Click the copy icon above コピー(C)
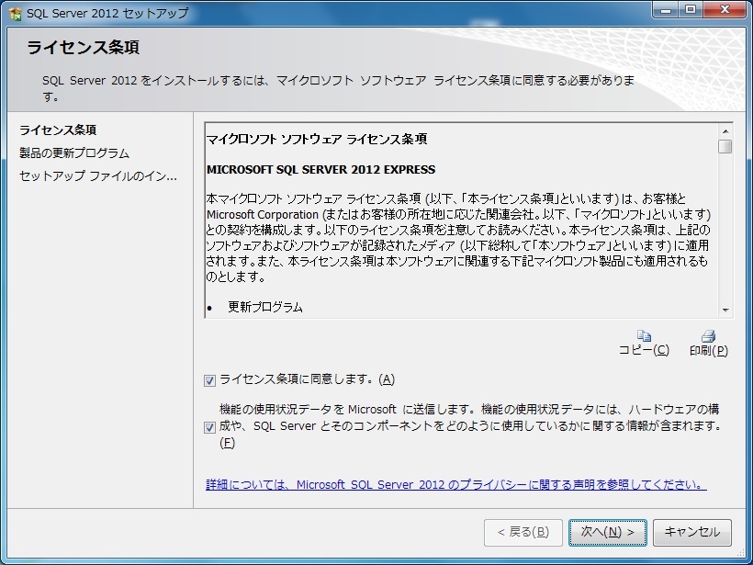This screenshot has height=565, width=753. [x=644, y=336]
